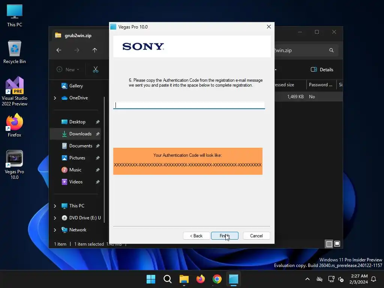Expand the This PC tree node
Image resolution: width=384 pixels, height=288 pixels.
(x=55, y=206)
